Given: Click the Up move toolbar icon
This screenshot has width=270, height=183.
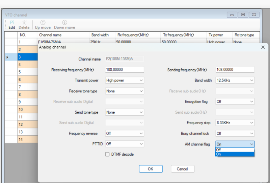Looking at the screenshot, I should pos(43,25).
